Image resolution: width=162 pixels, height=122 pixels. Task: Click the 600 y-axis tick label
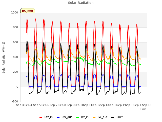pos(15,42)
